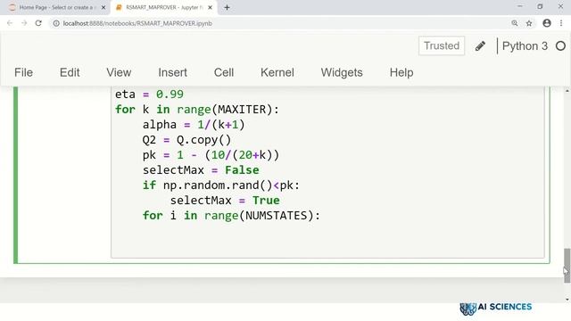Click the Trusted notebook button
This screenshot has height=321, width=571.
(x=442, y=45)
